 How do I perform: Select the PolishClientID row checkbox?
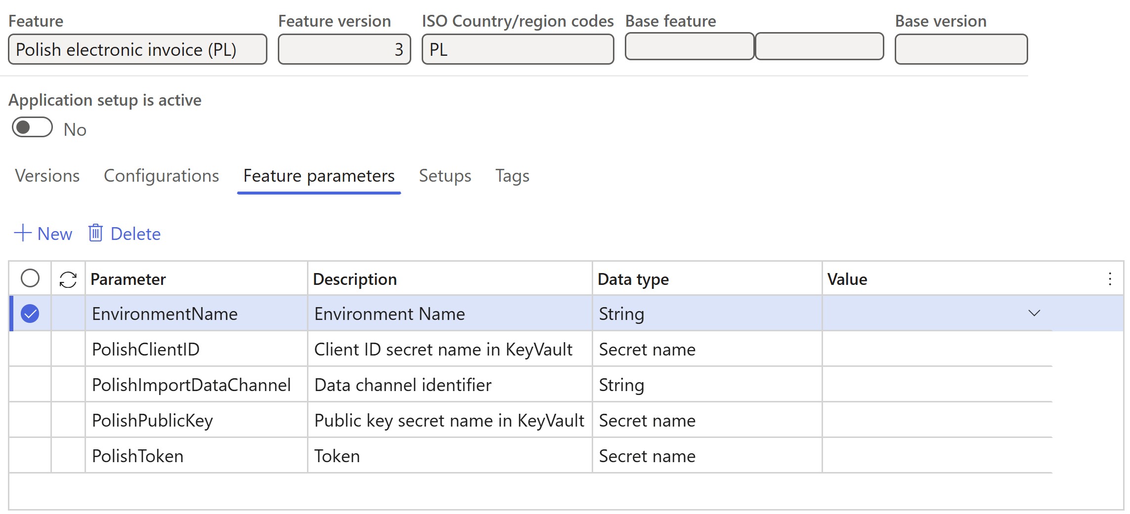click(x=31, y=349)
